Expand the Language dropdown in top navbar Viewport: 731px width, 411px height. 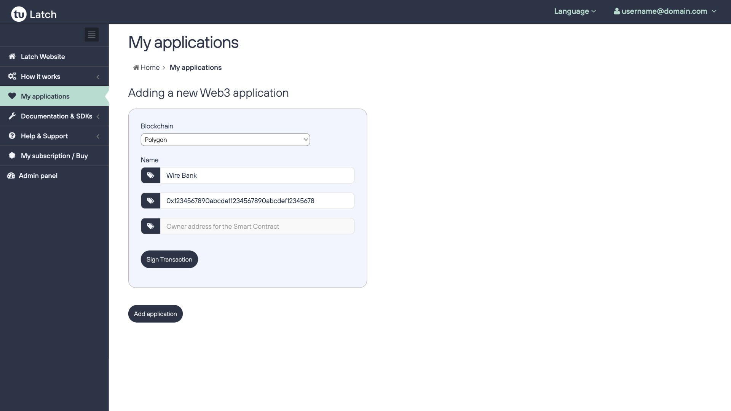click(575, 11)
